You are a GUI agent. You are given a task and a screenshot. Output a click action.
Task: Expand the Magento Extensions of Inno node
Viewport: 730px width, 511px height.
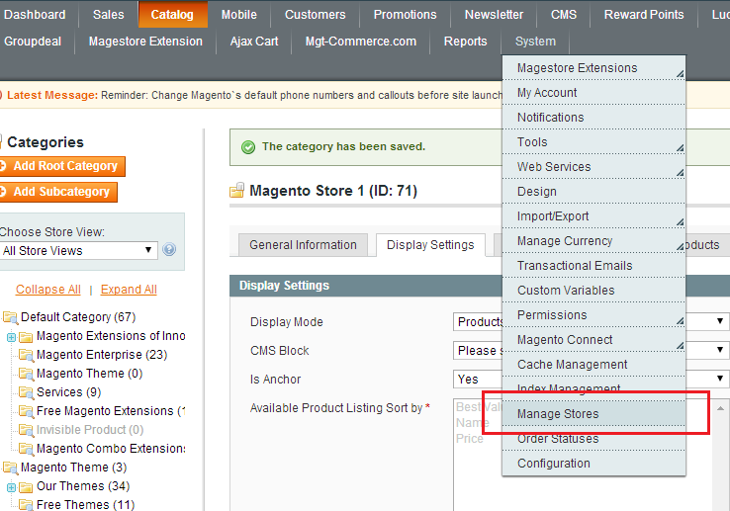[x=11, y=337]
